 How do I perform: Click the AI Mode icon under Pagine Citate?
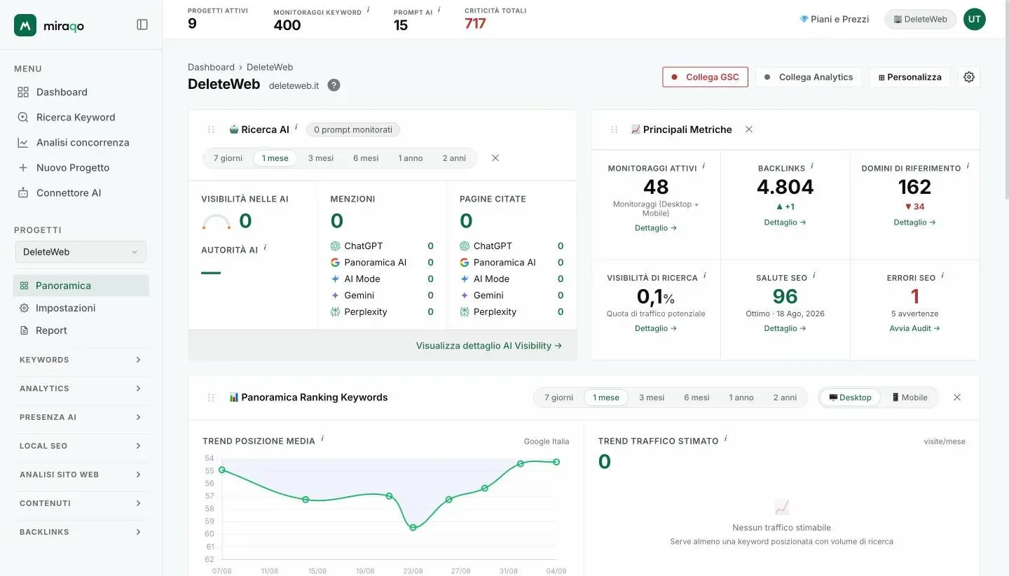465,279
